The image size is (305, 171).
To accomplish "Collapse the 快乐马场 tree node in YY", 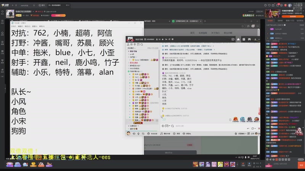I will click(x=128, y=51).
